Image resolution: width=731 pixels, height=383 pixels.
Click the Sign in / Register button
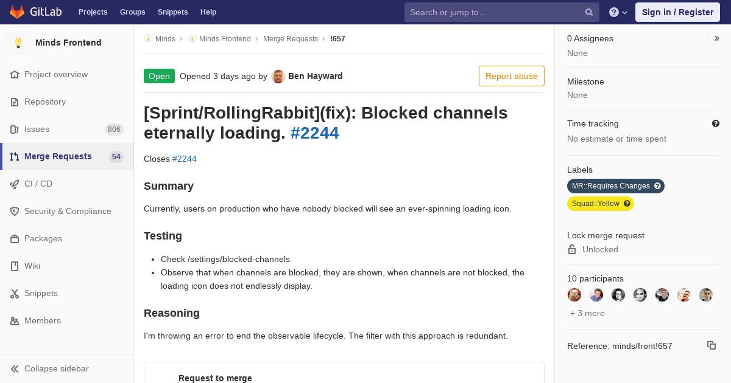[x=677, y=12]
